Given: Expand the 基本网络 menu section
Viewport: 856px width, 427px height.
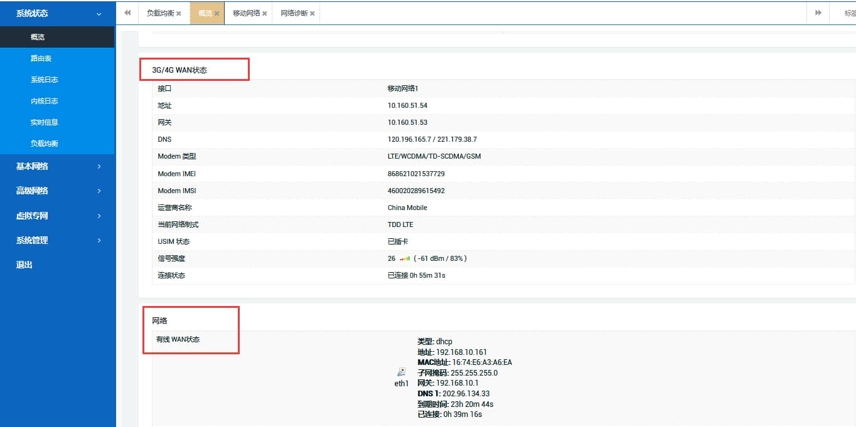Looking at the screenshot, I should click(x=57, y=166).
